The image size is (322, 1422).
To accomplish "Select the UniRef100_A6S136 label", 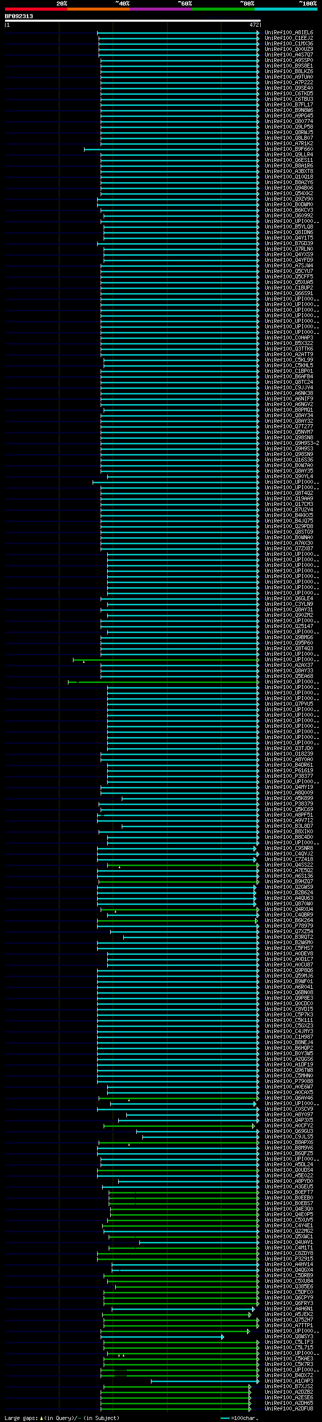I will pyautogui.click(x=288, y=876).
